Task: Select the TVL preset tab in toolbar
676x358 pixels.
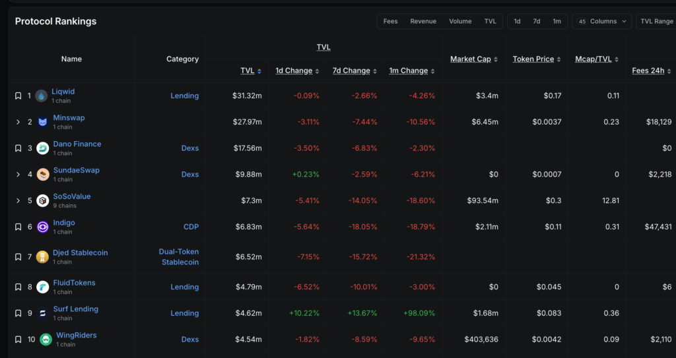Action: pyautogui.click(x=490, y=21)
